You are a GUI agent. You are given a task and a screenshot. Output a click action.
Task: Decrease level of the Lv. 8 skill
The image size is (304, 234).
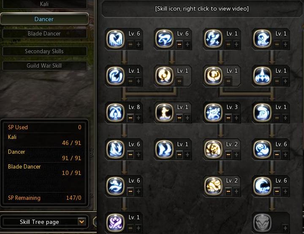[x=130, y=118]
